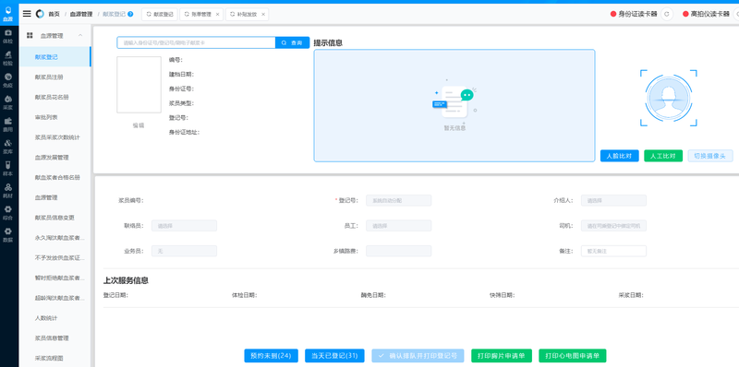Toggle the hamburger menu to collapse the sidebar
This screenshot has height=367, width=739.
pos(27,14)
